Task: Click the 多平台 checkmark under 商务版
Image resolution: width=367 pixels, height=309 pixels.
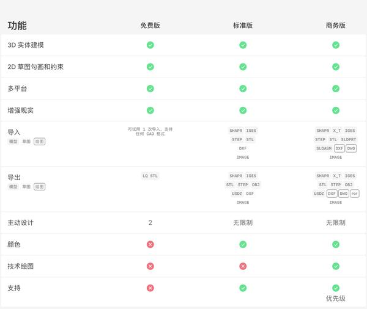Action: tap(336, 89)
